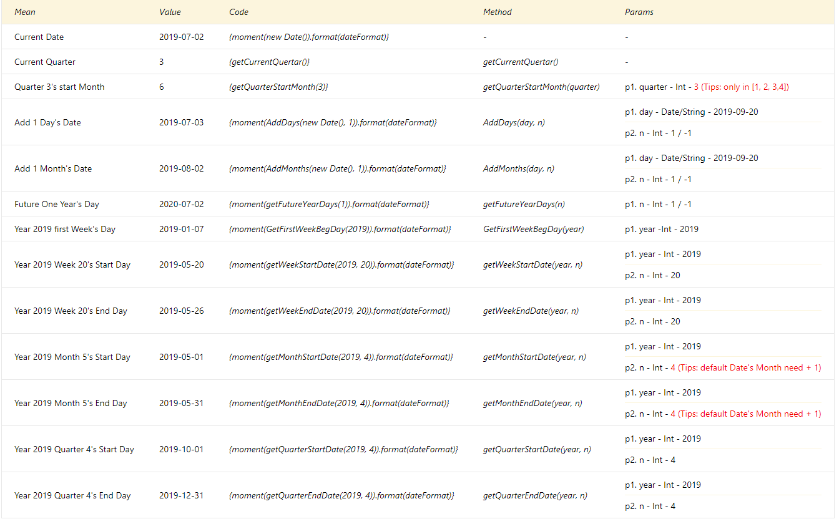Click the "Code" column header

pyautogui.click(x=238, y=12)
